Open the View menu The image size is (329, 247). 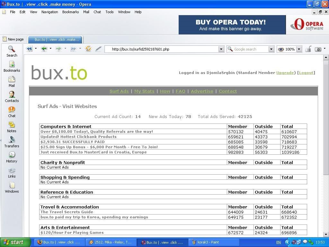(x=33, y=12)
